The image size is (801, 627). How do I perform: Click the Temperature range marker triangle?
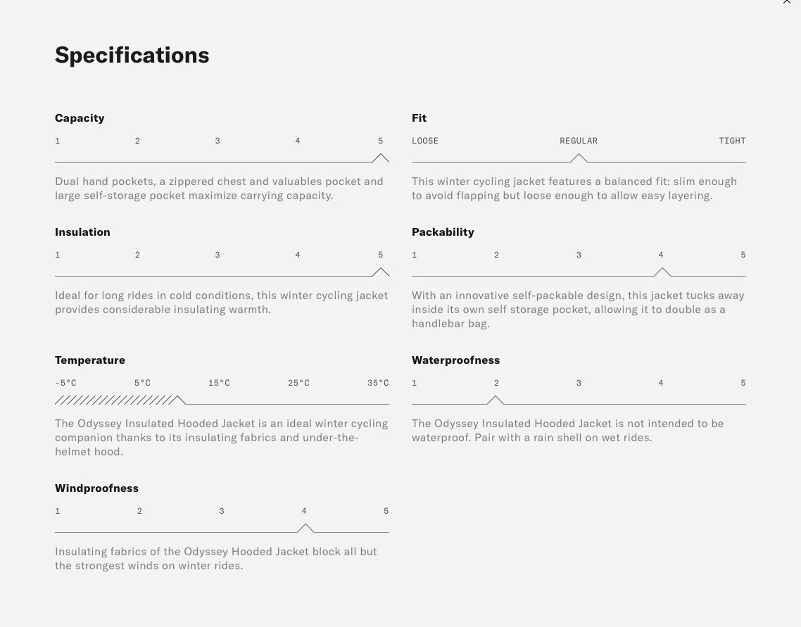[x=180, y=400]
